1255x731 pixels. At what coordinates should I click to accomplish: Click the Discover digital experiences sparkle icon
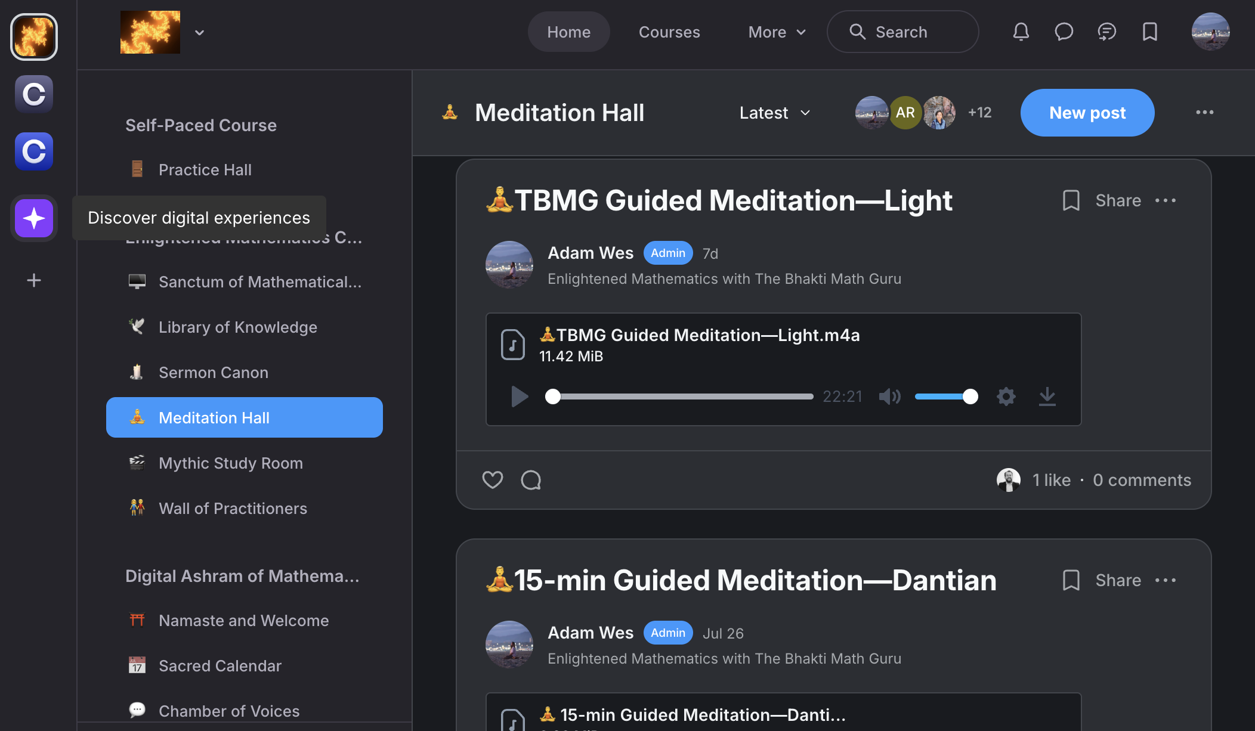point(34,218)
